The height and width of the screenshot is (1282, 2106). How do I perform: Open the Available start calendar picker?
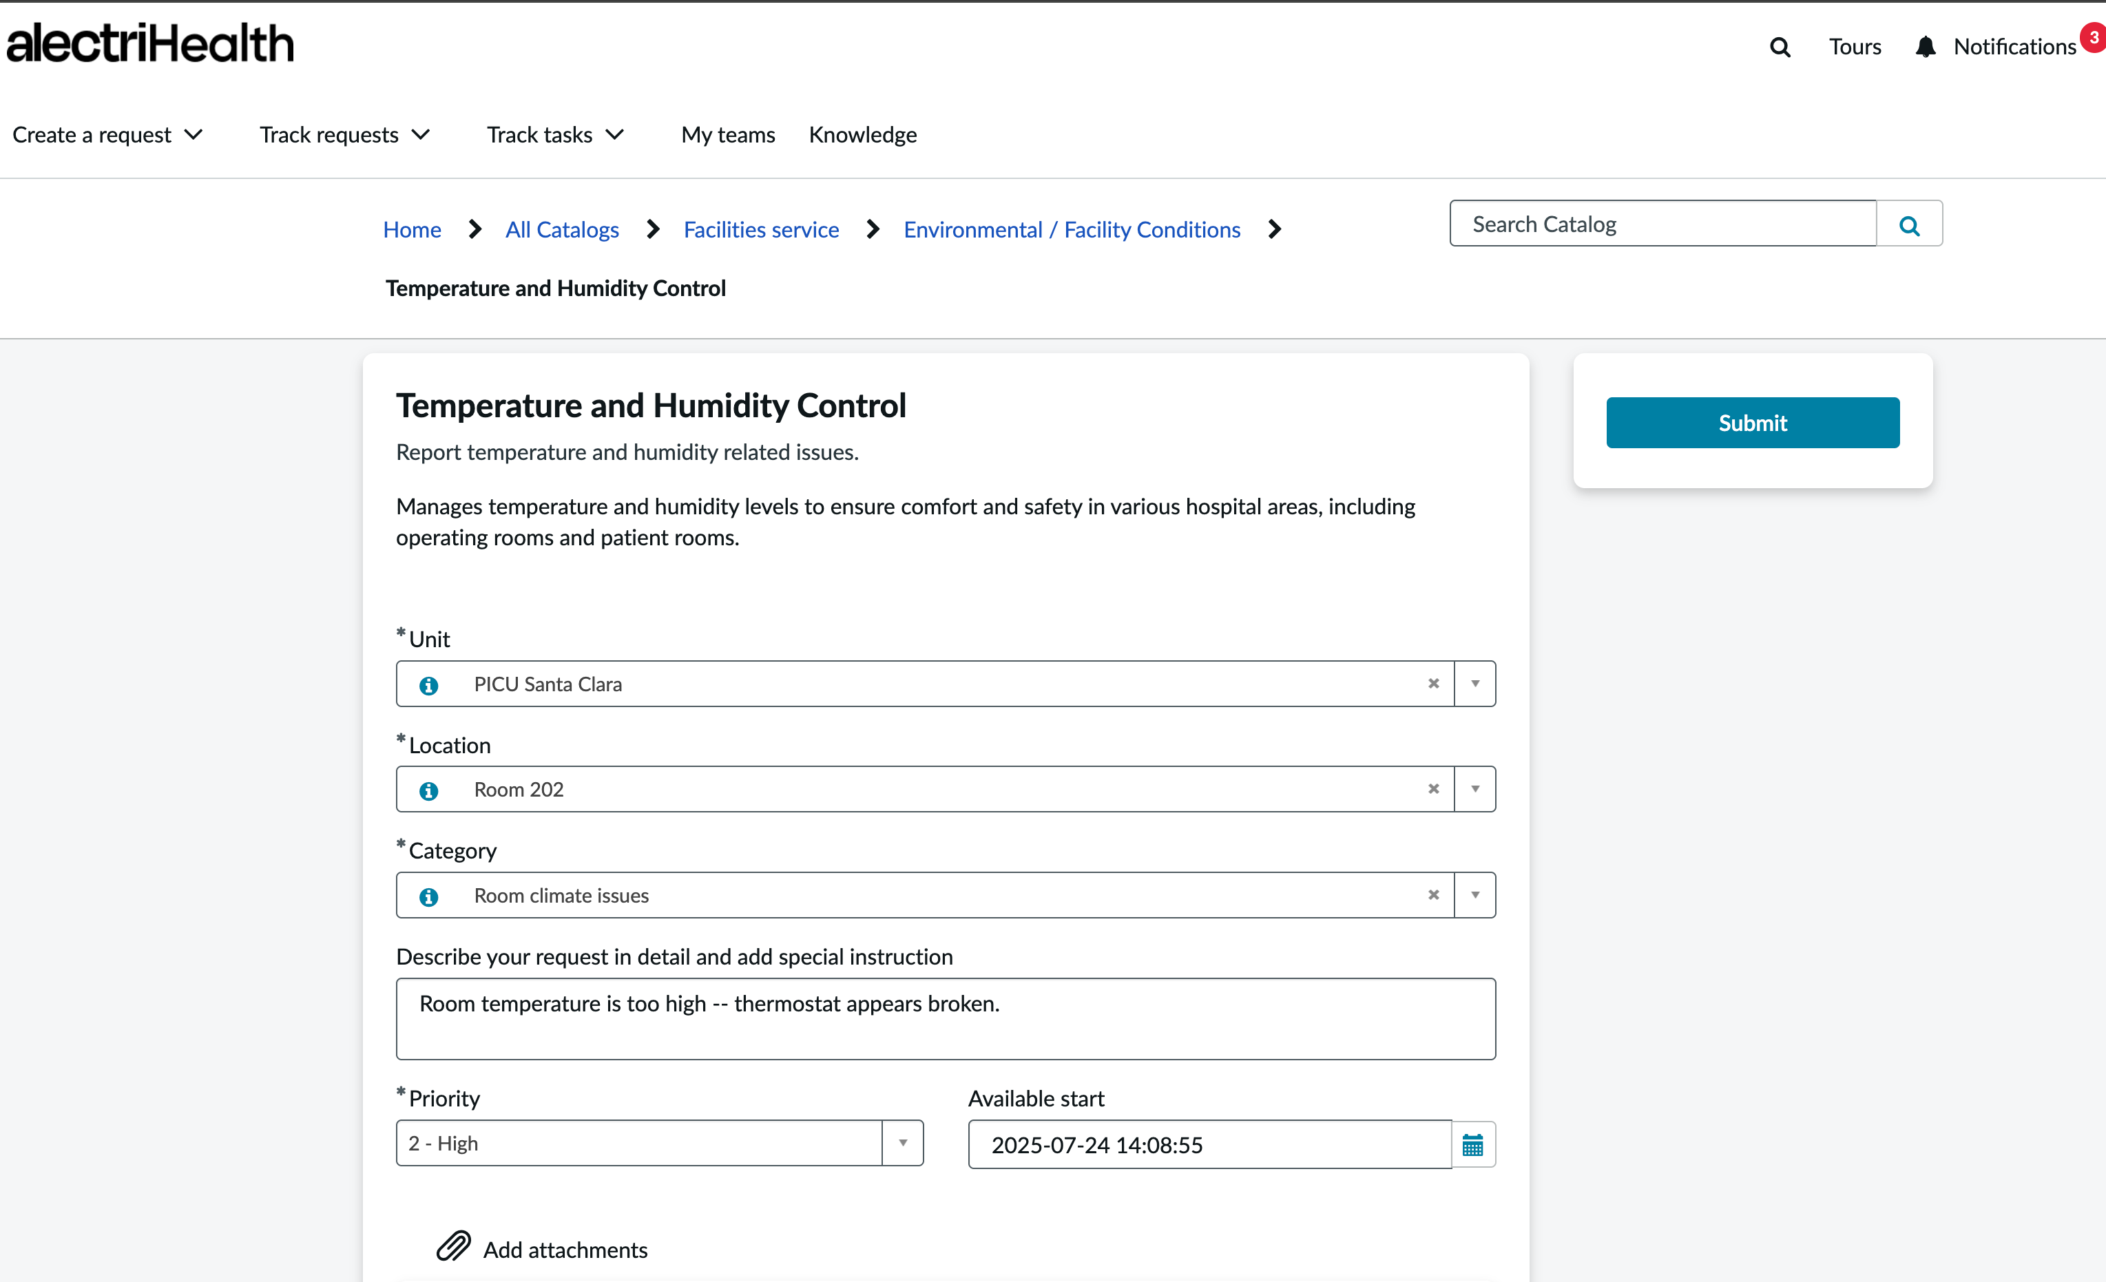point(1472,1145)
